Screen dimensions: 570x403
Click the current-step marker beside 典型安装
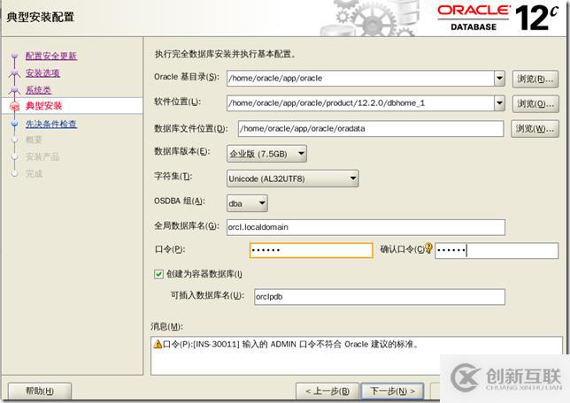(14, 106)
